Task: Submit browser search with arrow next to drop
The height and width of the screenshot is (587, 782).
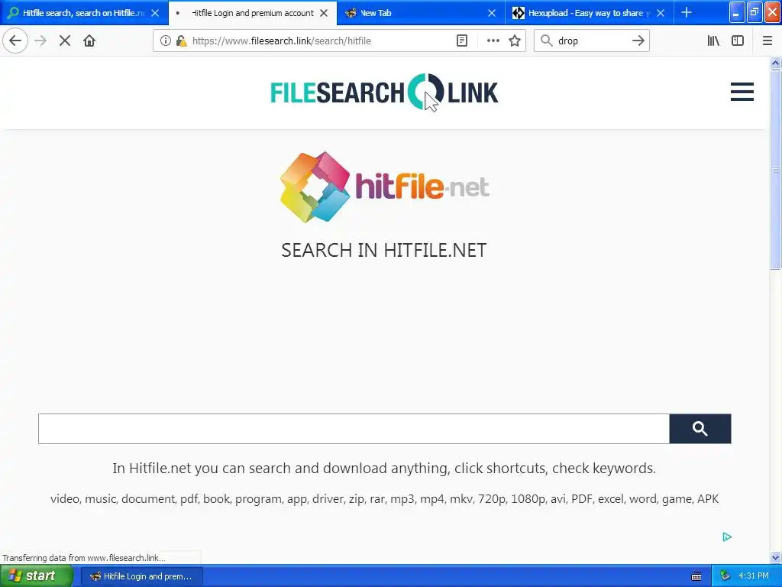Action: tap(638, 41)
